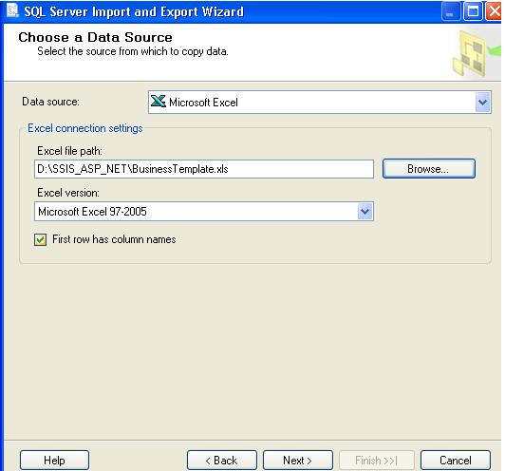Maximize the wizard window
505x471 pixels.
[x=473, y=11]
